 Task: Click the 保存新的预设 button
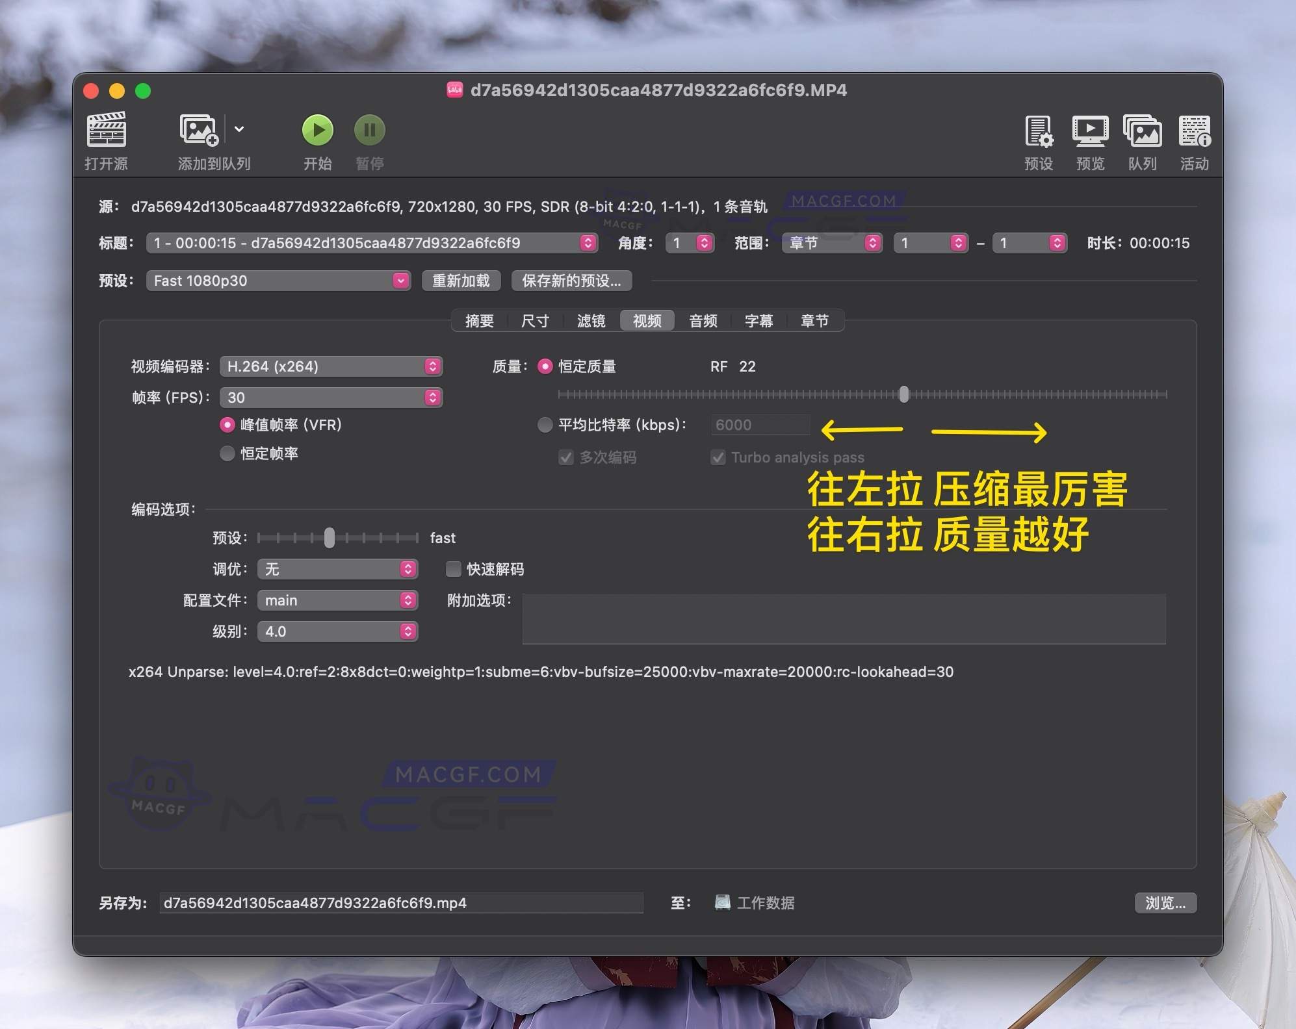pyautogui.click(x=572, y=281)
